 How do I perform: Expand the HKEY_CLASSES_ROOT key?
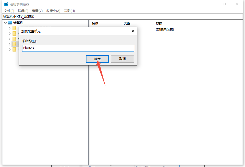pos(10,28)
